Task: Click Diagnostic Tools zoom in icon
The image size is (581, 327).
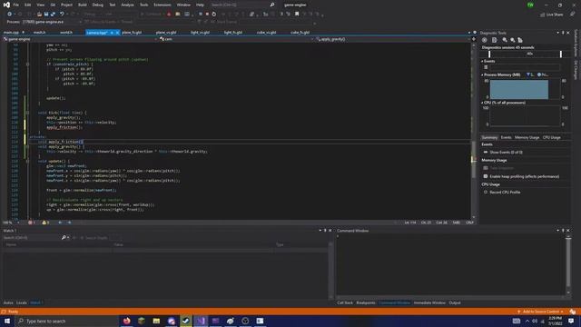Action: point(505,40)
